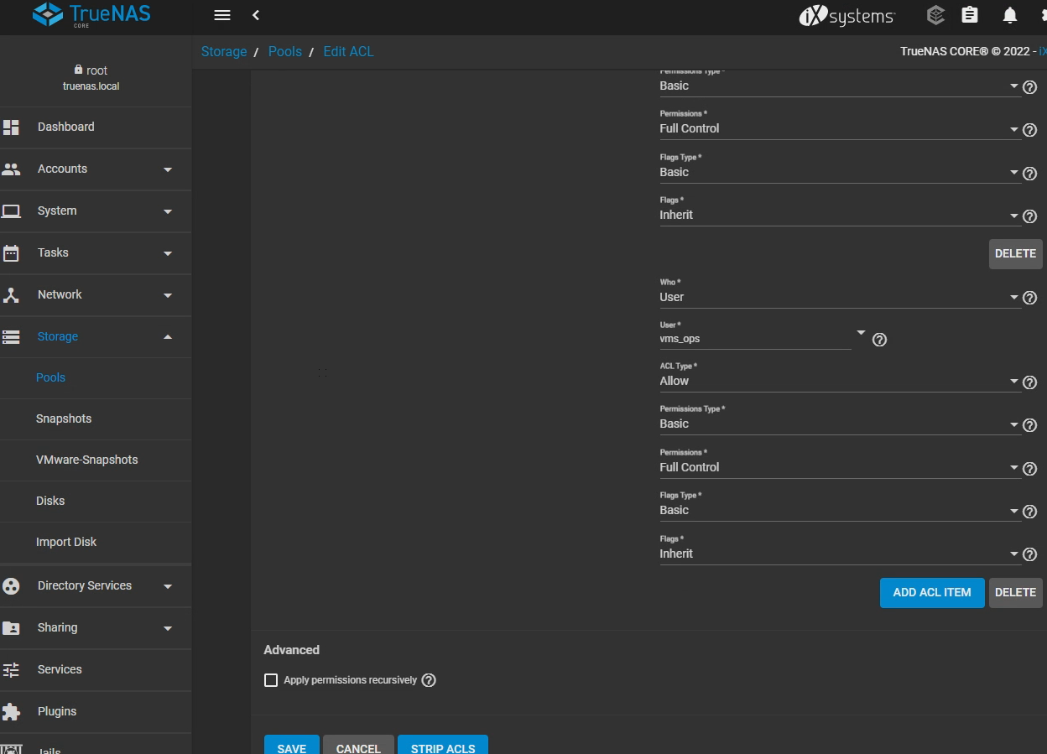The height and width of the screenshot is (754, 1047).
Task: Open the Who dropdown set to User
Action: pyautogui.click(x=840, y=297)
